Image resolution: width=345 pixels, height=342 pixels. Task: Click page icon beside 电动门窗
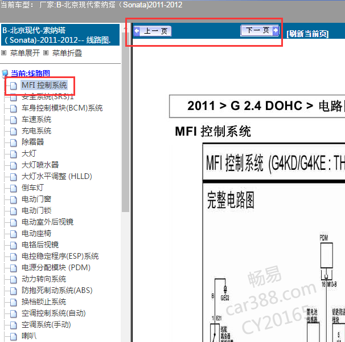coord(14,199)
